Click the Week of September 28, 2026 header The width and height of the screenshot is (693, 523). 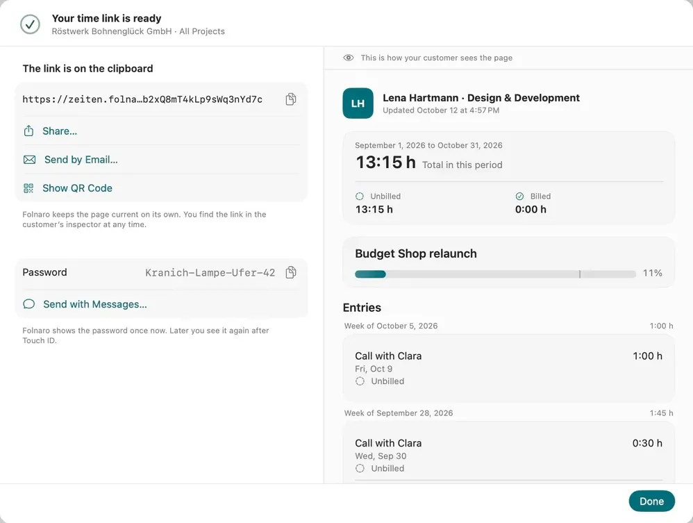(398, 413)
